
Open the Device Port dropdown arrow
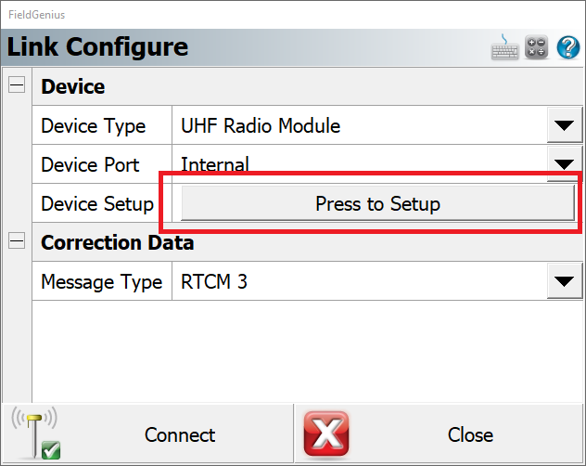pos(563,163)
